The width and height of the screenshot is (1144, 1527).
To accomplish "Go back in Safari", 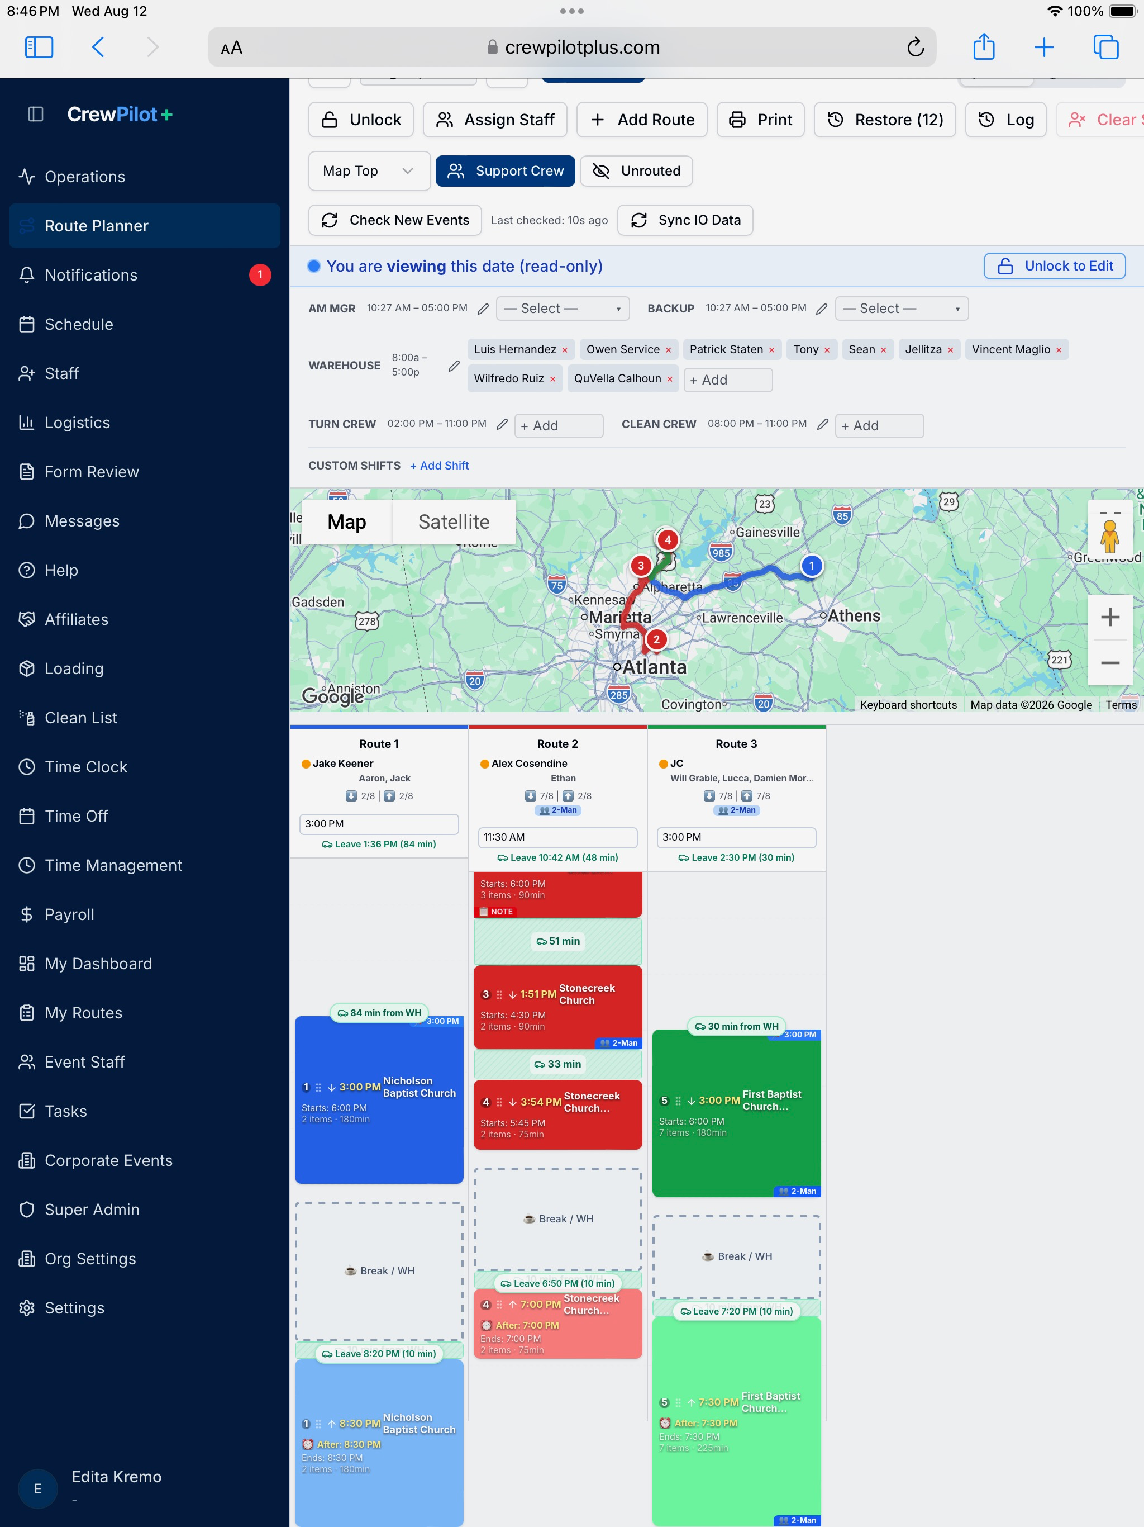I will [98, 47].
